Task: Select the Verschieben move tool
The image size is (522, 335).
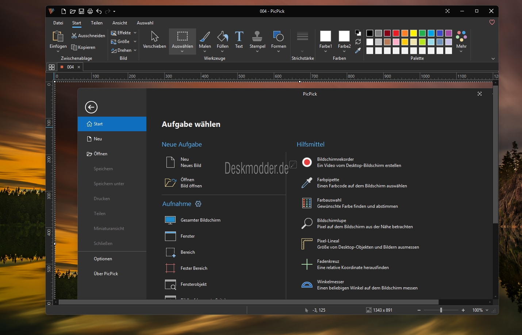Action: pos(154,40)
